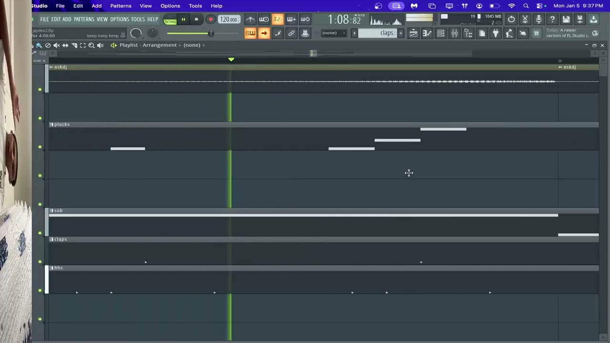Mute the hhs track green light
The height and width of the screenshot is (343, 610).
click(40, 290)
